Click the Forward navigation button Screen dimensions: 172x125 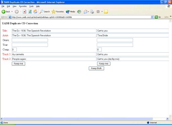tap(16, 11)
